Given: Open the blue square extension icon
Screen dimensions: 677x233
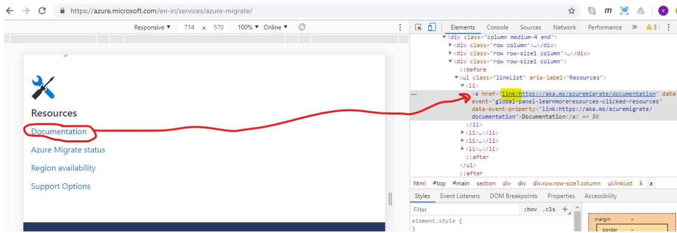Looking at the screenshot, I should [x=625, y=10].
